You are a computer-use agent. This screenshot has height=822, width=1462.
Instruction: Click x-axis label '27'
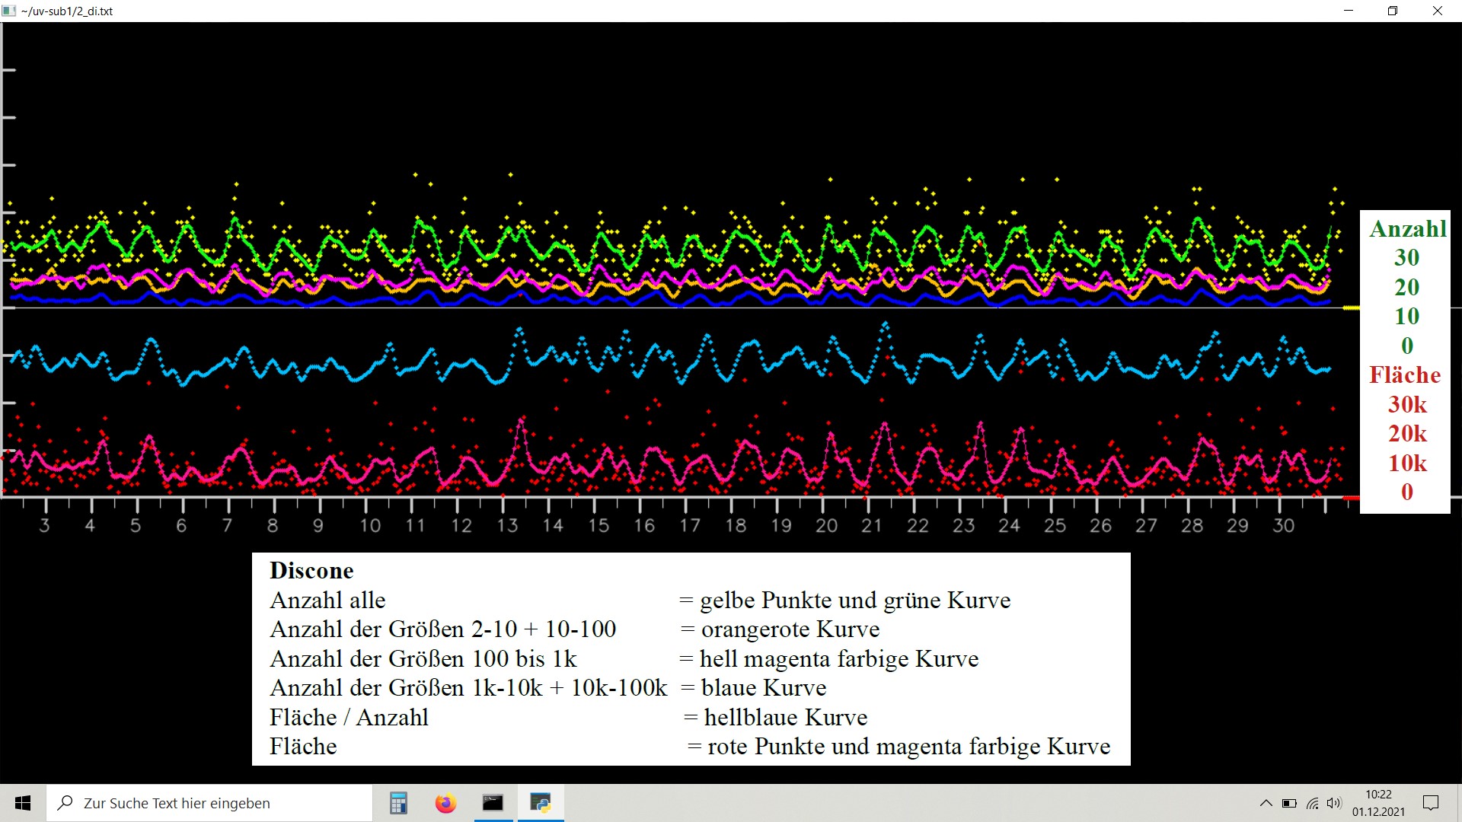pyautogui.click(x=1147, y=526)
